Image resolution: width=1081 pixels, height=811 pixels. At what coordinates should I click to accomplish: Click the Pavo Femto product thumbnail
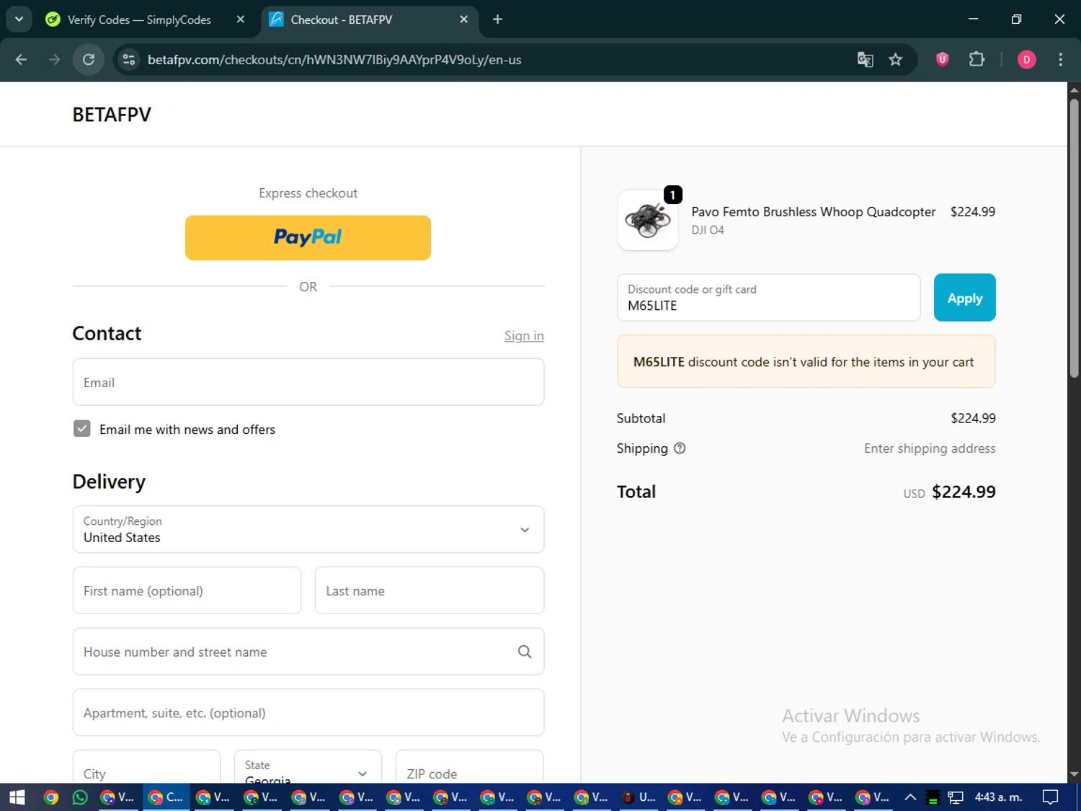[x=648, y=220]
